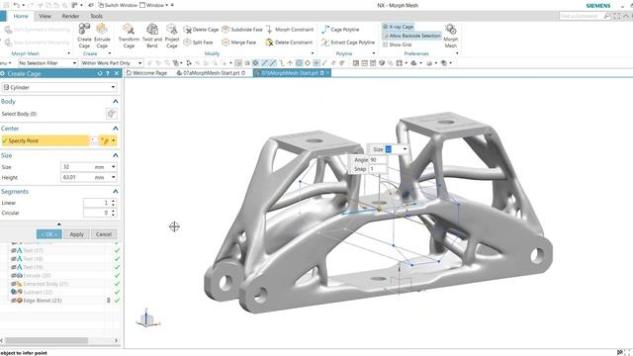Viewport: 633px width, 356px height.
Task: Click the Undo arrow in title bar
Action: tap(16, 5)
